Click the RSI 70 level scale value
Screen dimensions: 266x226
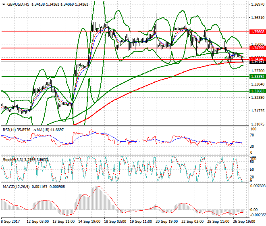pos(252,135)
